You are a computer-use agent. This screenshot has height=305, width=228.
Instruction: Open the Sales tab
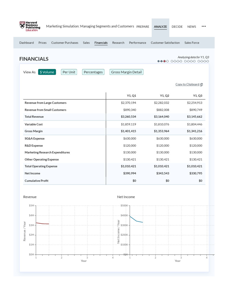[x=86, y=43]
